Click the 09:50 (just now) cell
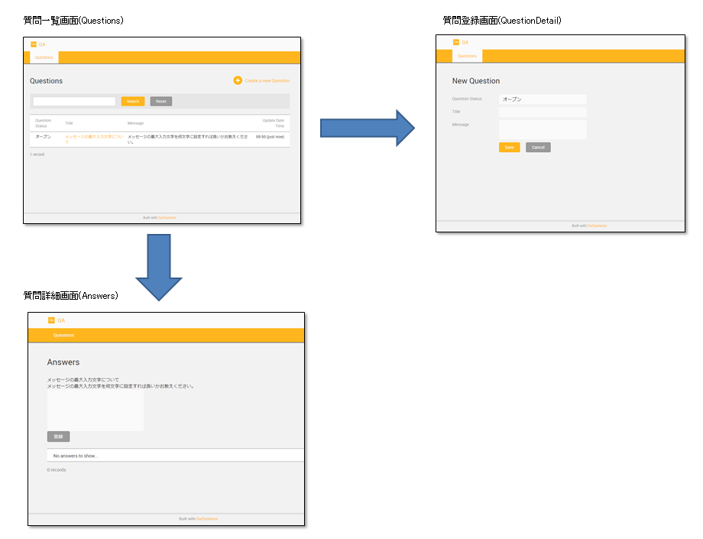 tap(270, 137)
